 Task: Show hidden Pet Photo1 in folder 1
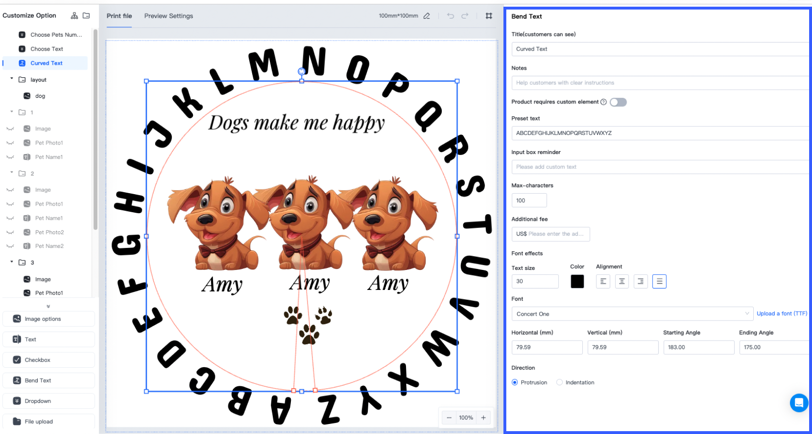click(x=10, y=143)
